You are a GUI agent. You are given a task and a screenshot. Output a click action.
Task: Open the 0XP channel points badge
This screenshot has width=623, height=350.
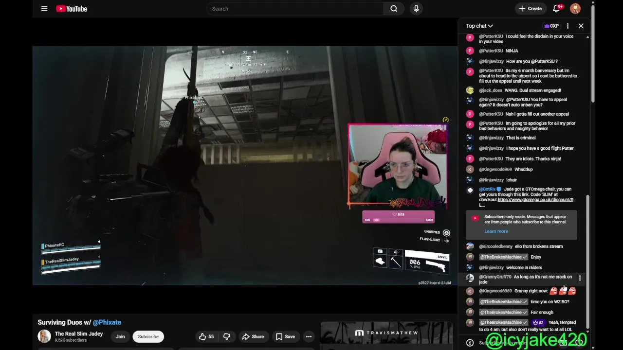[551, 26]
